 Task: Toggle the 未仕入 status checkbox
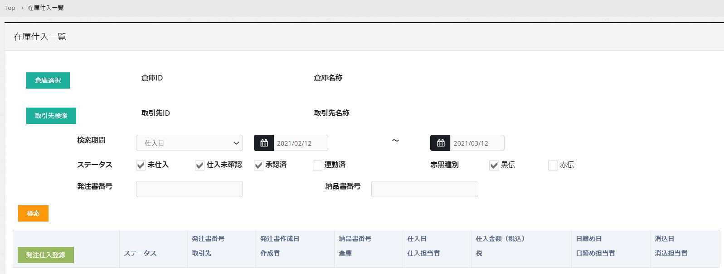[x=141, y=165]
